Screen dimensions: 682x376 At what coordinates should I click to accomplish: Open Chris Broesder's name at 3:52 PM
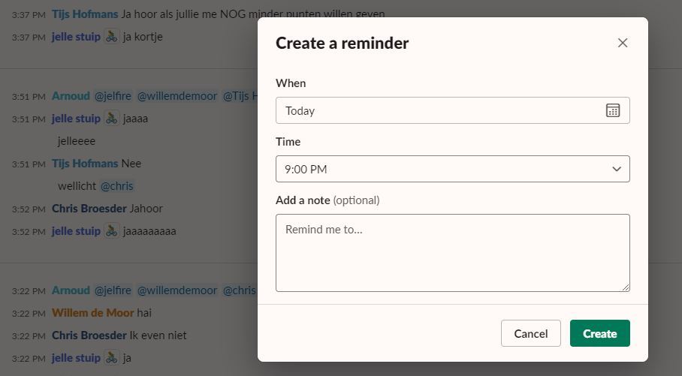(x=89, y=208)
